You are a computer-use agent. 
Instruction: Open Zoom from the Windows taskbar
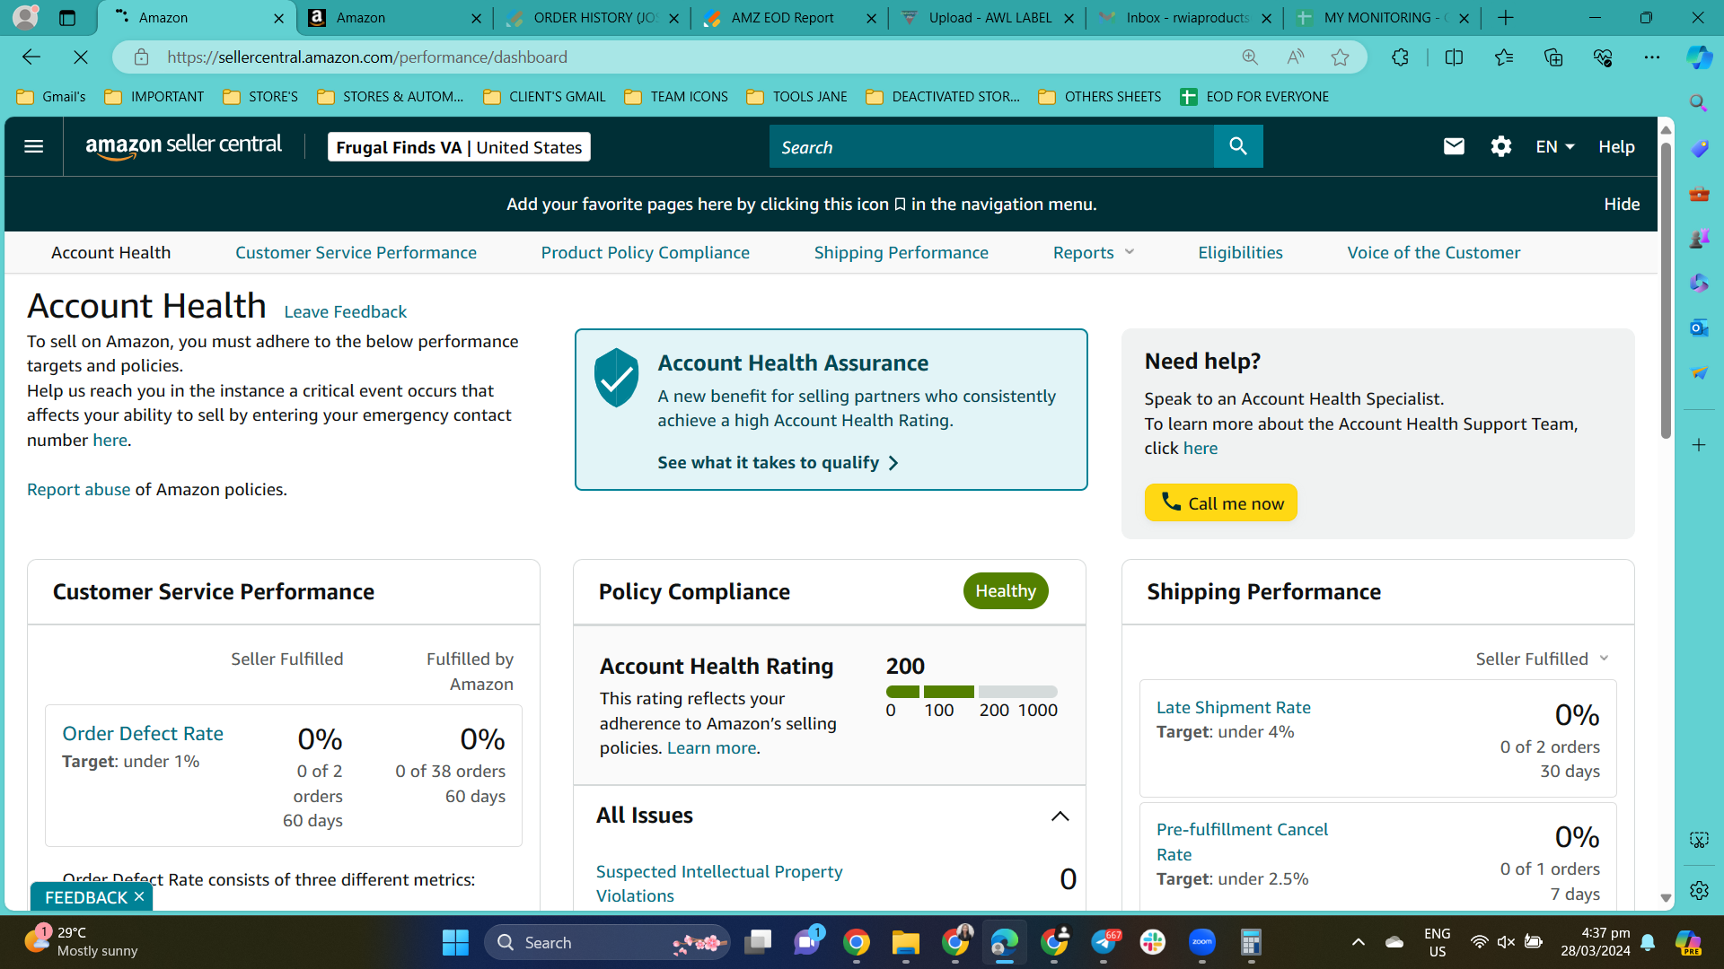click(1202, 942)
